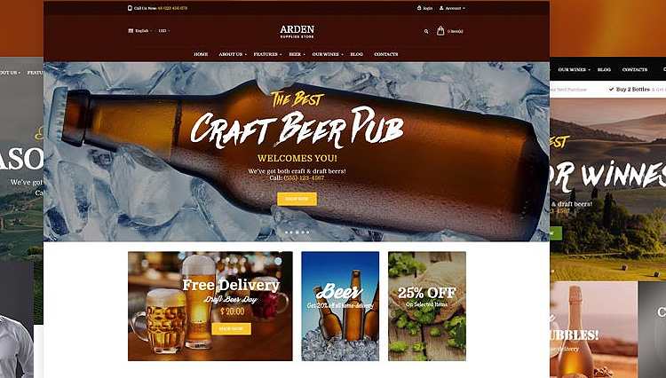Open the shopping bag cart icon
666x378 pixels.
tap(440, 30)
